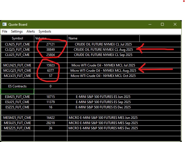Click volume value 16 for ESZ25
Image resolution: width=185 pixels, height=142 pixels.
[51, 107]
